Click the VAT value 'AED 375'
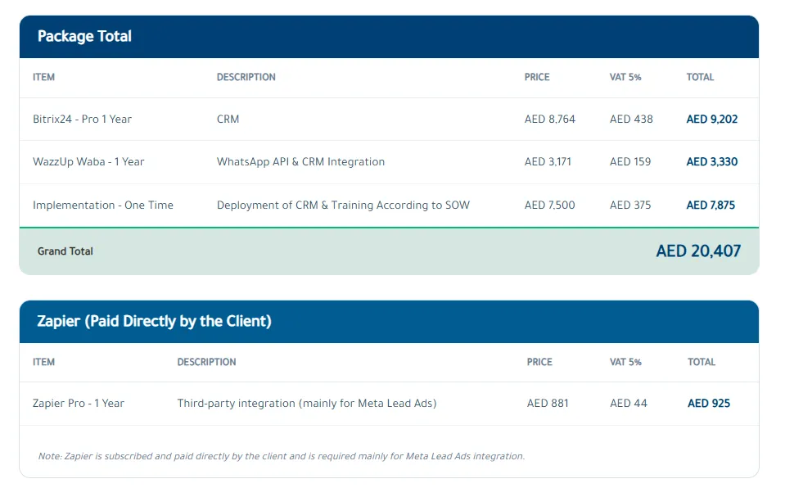 (630, 205)
